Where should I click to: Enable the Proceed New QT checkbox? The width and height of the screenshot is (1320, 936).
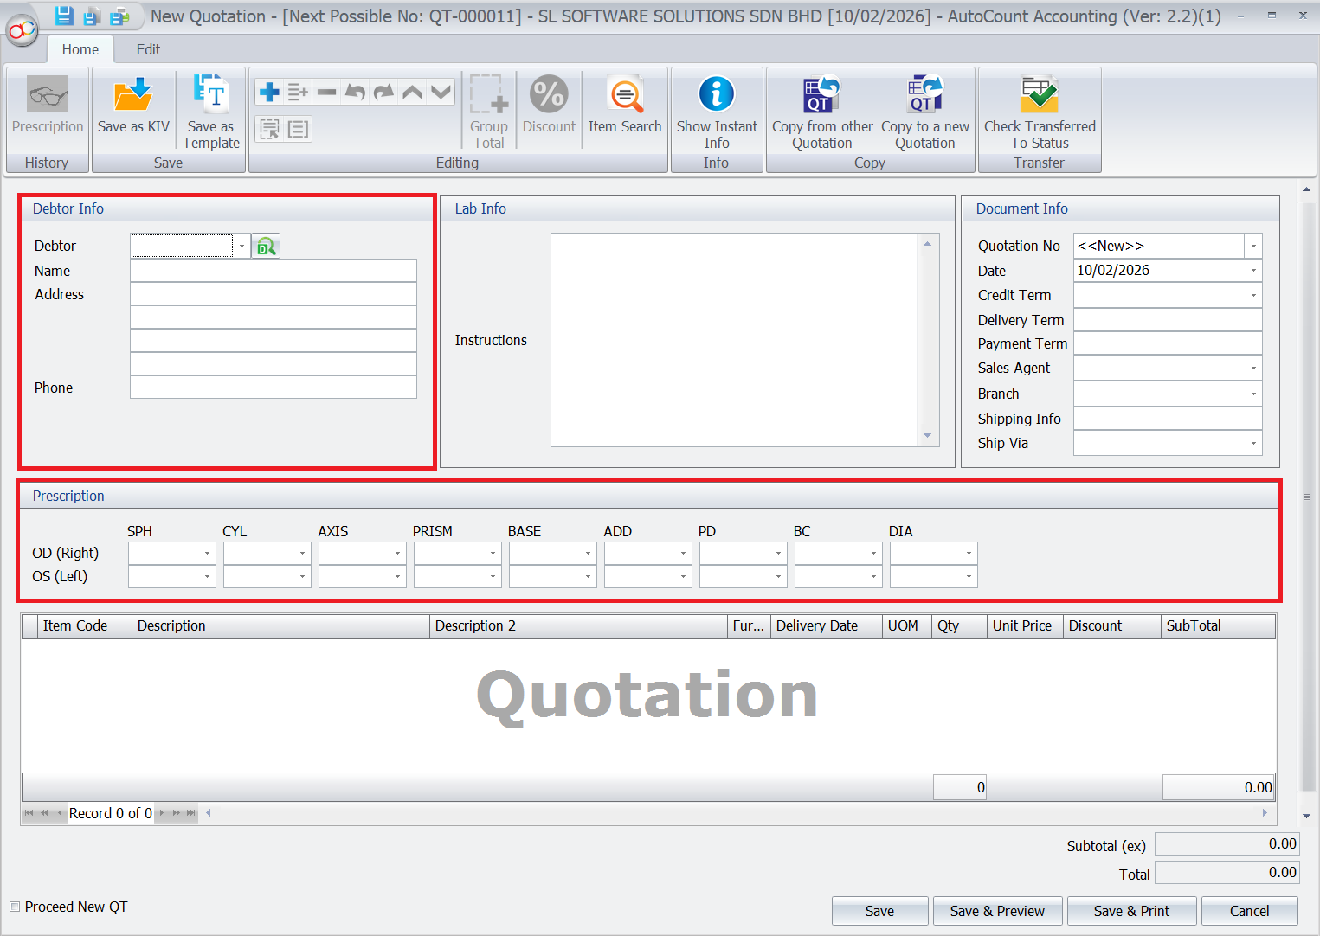click(14, 906)
